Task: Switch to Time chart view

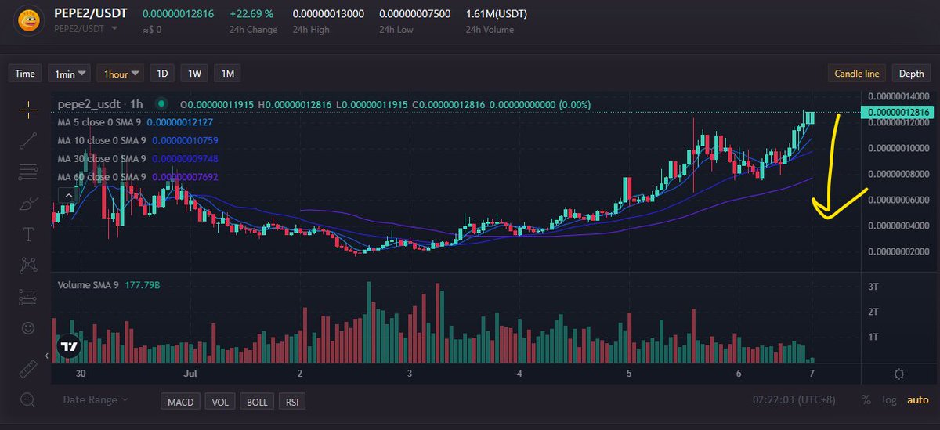Action: pyautogui.click(x=25, y=74)
